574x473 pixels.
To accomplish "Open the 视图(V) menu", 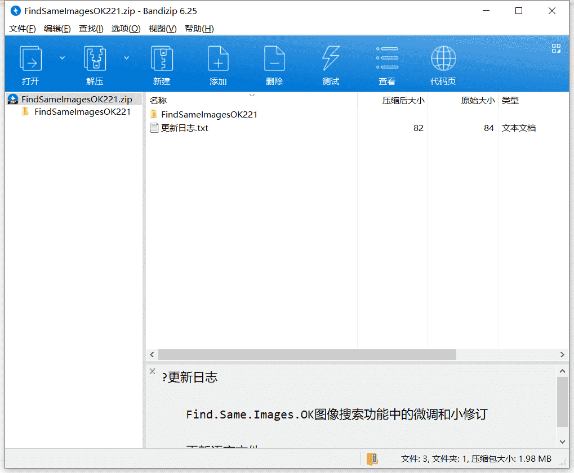I will [x=163, y=29].
